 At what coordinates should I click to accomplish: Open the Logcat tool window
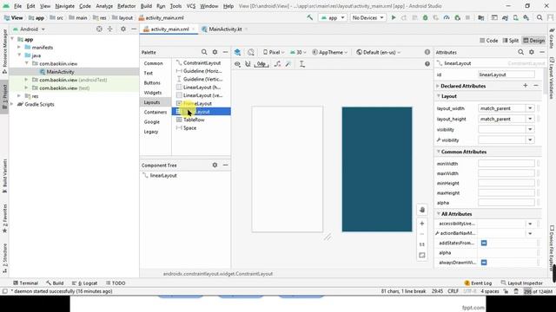point(85,283)
